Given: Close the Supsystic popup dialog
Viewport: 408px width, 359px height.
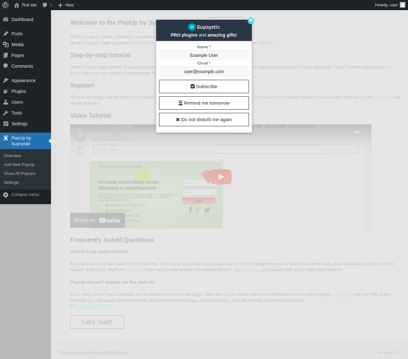Looking at the screenshot, I should pos(251,21).
